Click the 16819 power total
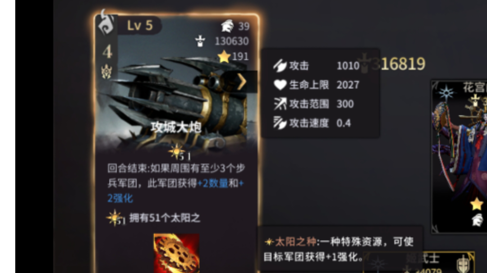 coord(403,64)
